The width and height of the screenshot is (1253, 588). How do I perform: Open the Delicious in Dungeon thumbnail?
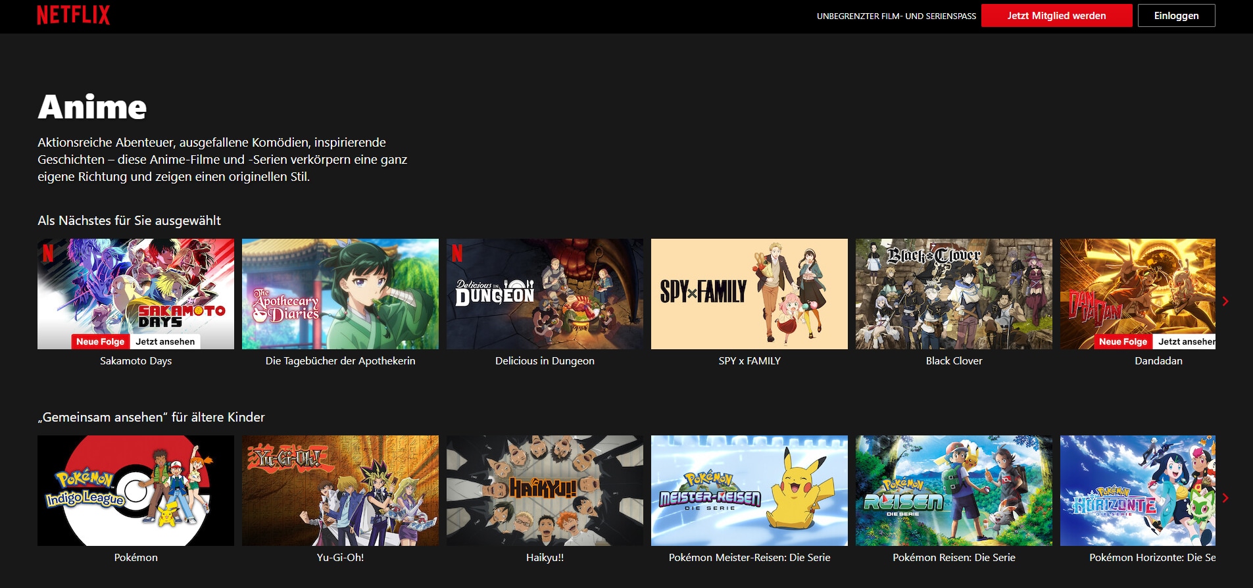(545, 294)
